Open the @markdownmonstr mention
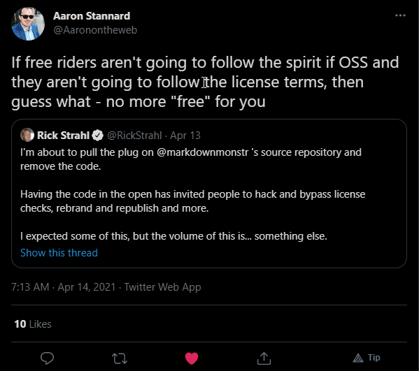419x371 pixels. click(203, 152)
